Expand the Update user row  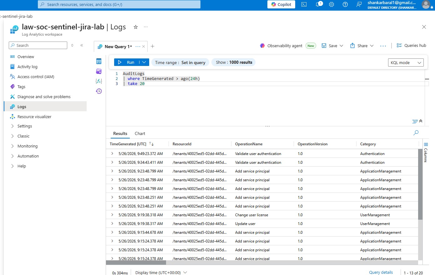[x=112, y=223]
